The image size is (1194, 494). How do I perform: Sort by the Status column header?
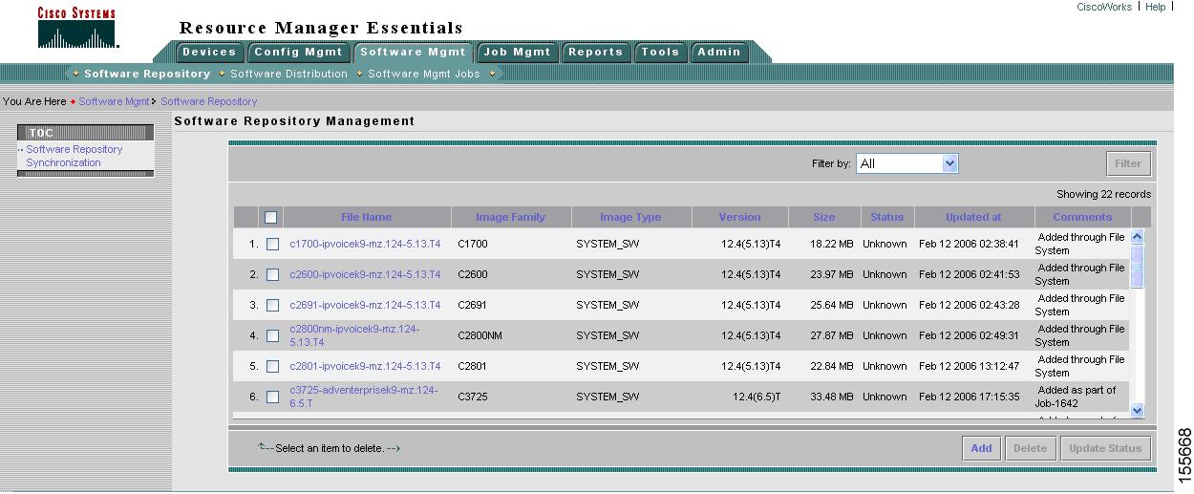[x=886, y=217]
